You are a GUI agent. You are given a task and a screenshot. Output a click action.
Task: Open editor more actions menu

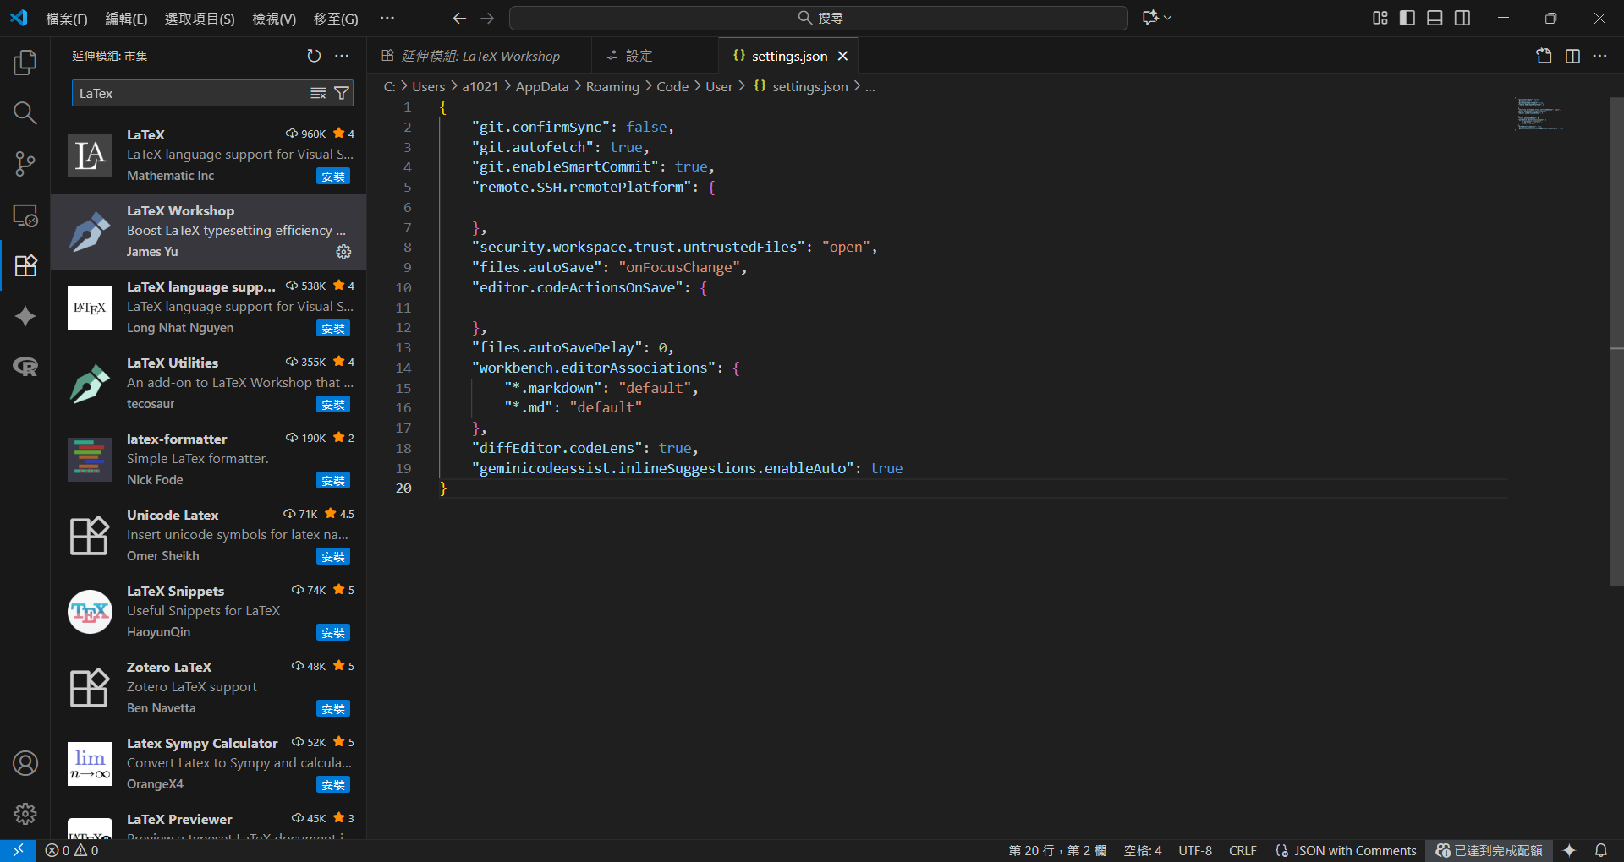pyautogui.click(x=1599, y=56)
